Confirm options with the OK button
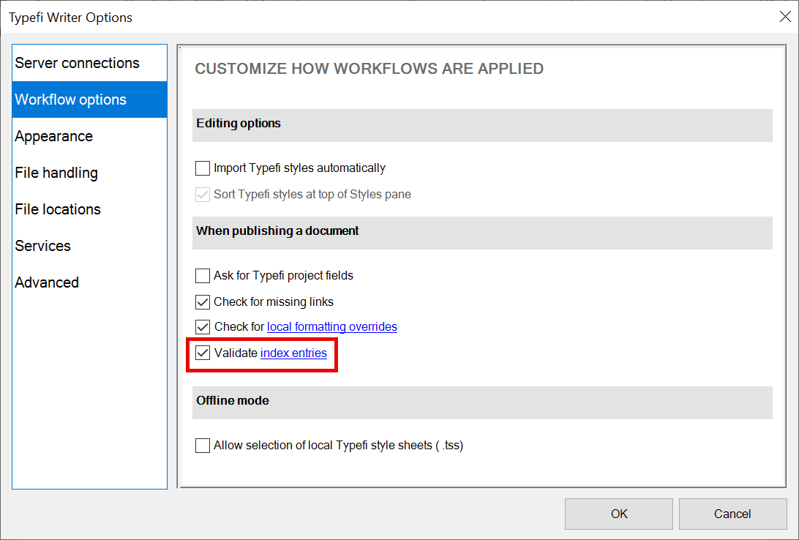Image resolution: width=799 pixels, height=540 pixels. [x=619, y=514]
